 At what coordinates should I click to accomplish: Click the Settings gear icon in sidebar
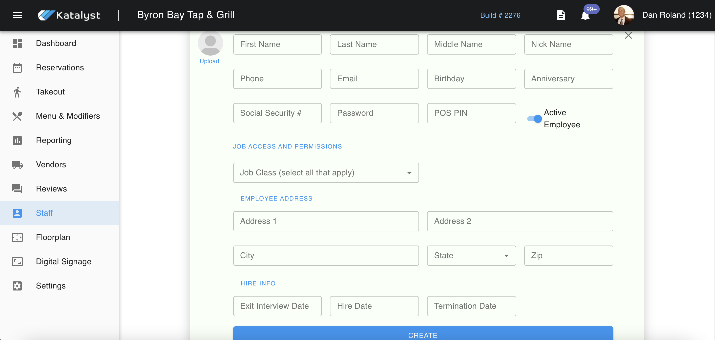pos(17,286)
